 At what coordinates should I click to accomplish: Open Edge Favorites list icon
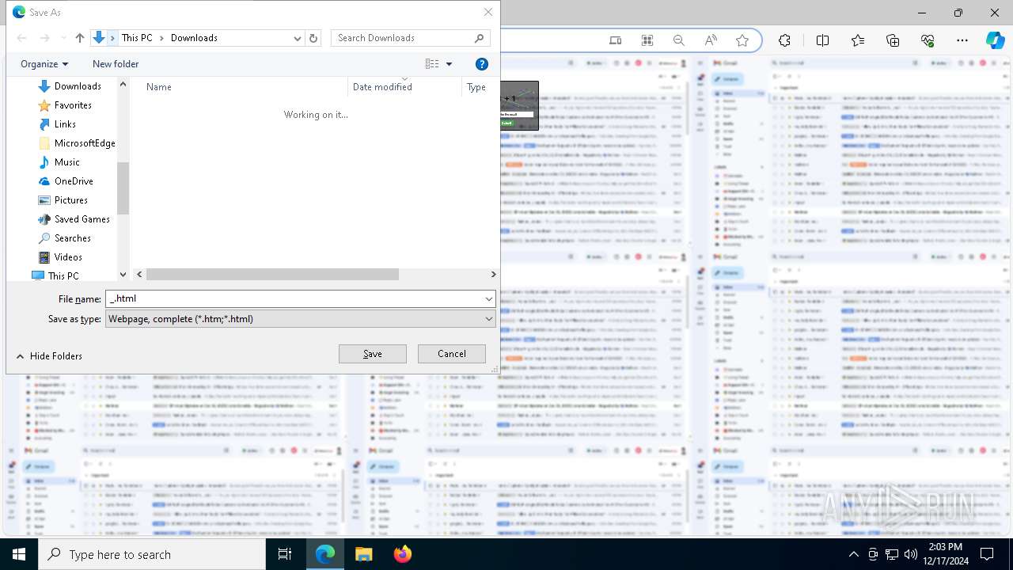pos(858,40)
